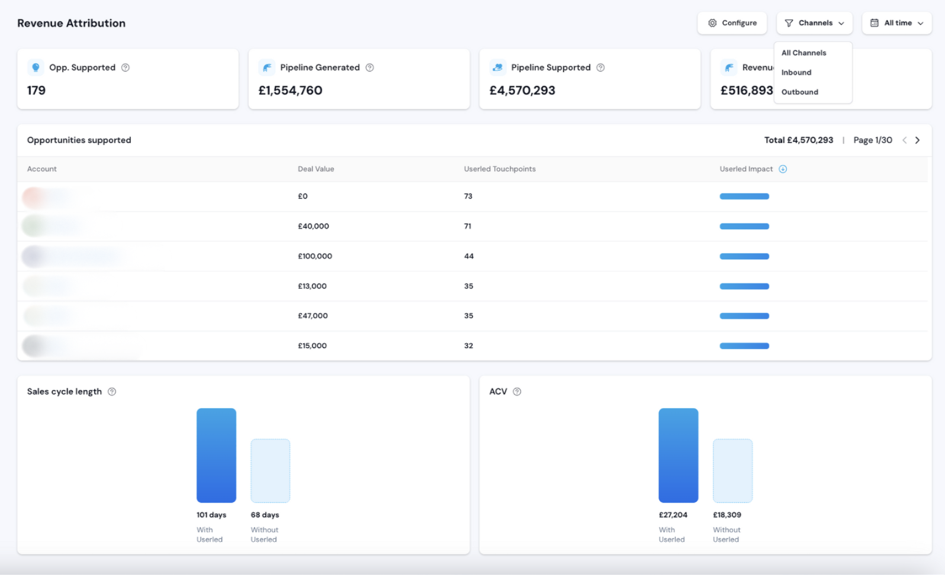Choose Outbound channel option
Image resolution: width=945 pixels, height=575 pixels.
click(799, 92)
